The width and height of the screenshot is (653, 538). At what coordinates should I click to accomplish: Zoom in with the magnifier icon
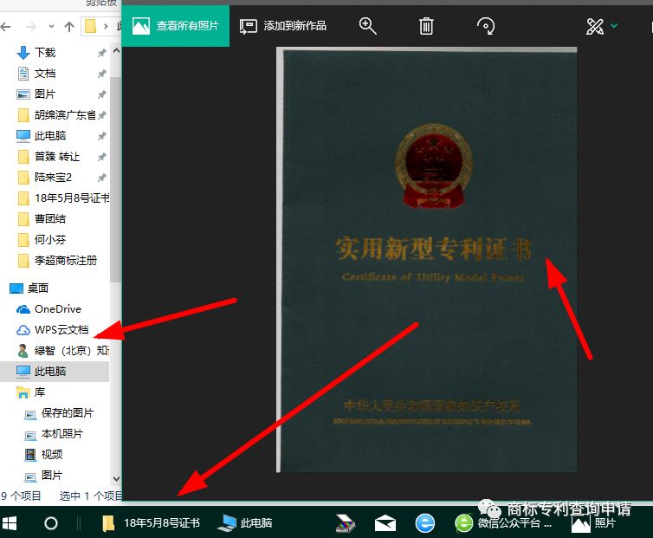368,26
